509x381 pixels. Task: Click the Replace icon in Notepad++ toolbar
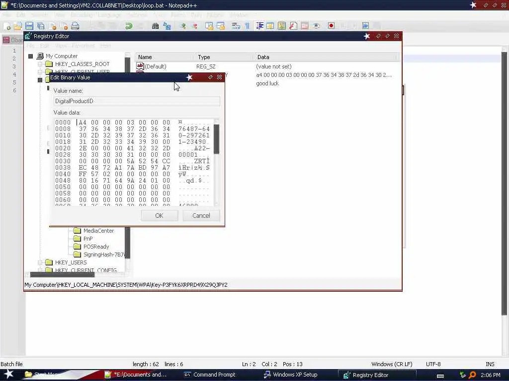click(167, 26)
